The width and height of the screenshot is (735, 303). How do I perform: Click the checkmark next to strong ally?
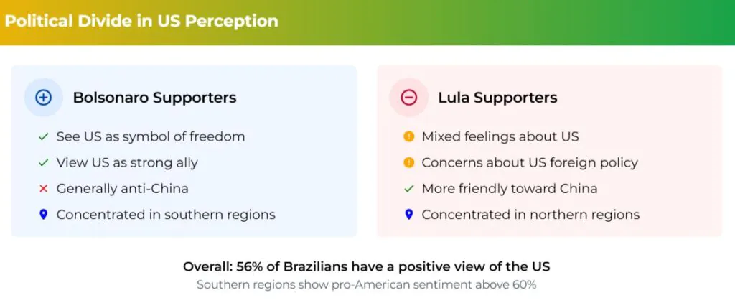43,162
